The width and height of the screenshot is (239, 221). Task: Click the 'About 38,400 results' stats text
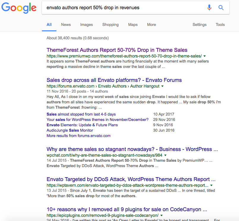[x=77, y=38]
